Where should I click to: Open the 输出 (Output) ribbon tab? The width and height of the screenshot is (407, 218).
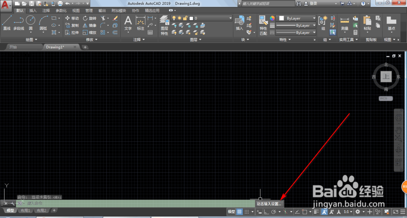[x=102, y=11]
